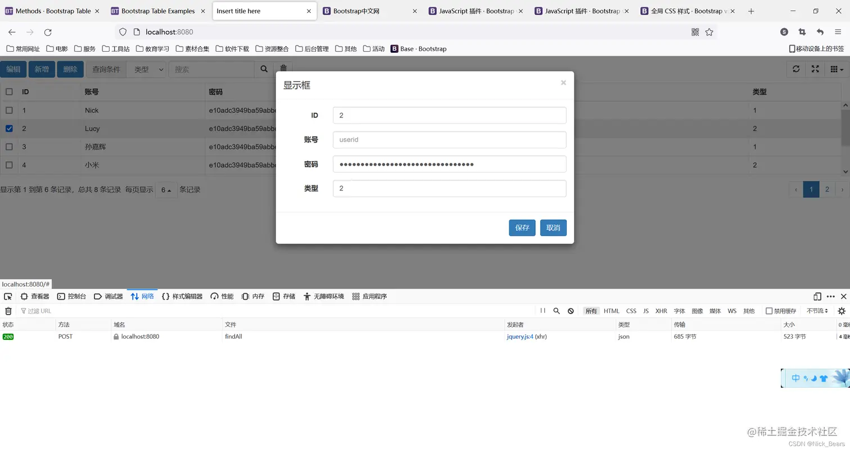Click the refresh icon above the table

click(796, 69)
